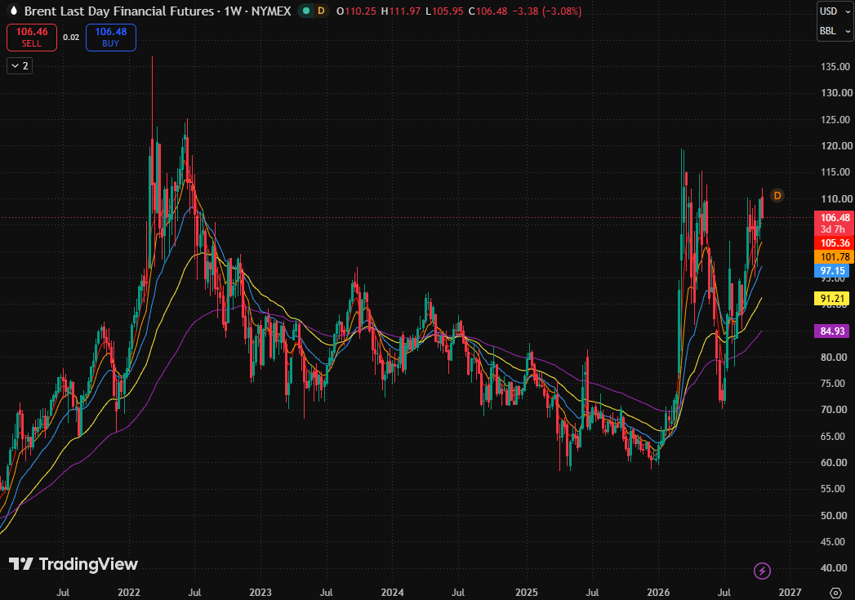Click the 0.02 spread value
Viewport: 855px width, 600px height.
tap(71, 37)
